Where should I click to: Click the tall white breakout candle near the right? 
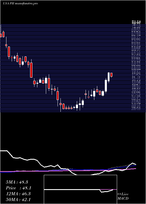tap(106, 86)
